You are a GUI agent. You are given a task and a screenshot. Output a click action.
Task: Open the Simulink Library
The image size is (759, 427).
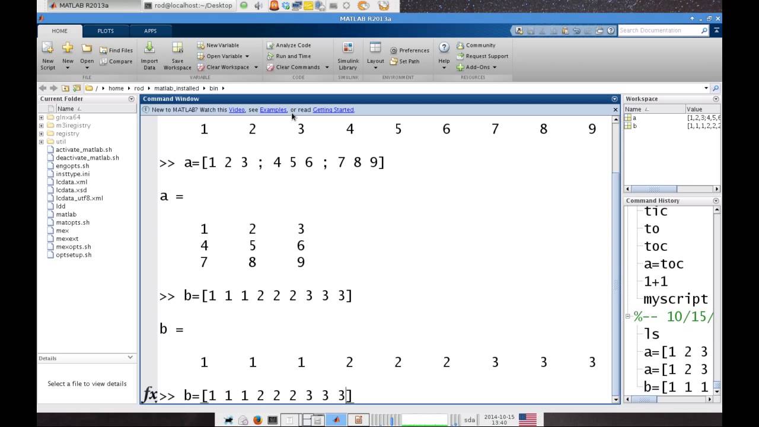[x=348, y=56]
